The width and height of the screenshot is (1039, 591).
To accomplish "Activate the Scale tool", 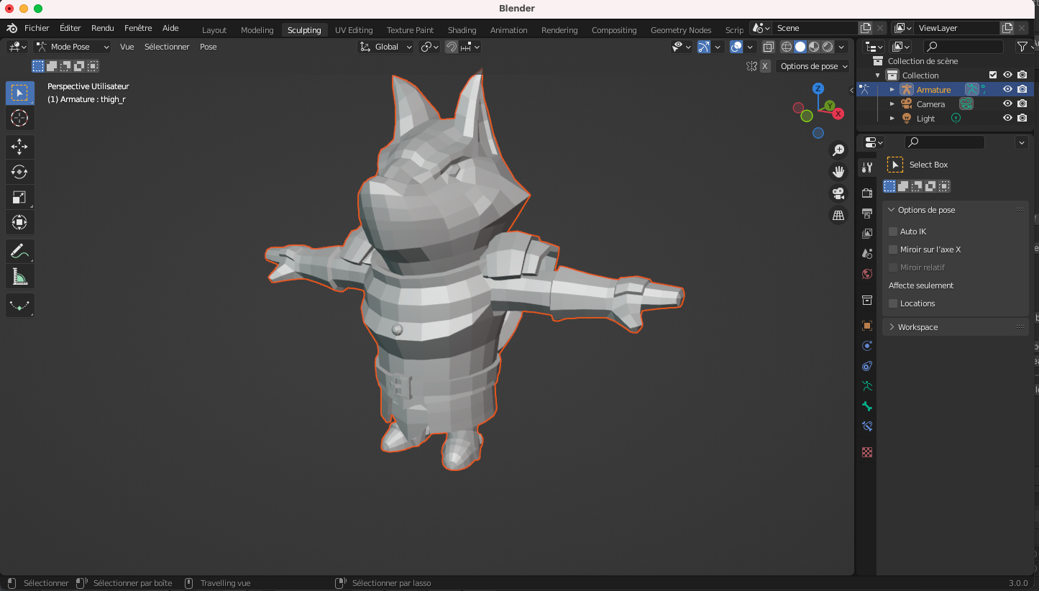I will [19, 197].
